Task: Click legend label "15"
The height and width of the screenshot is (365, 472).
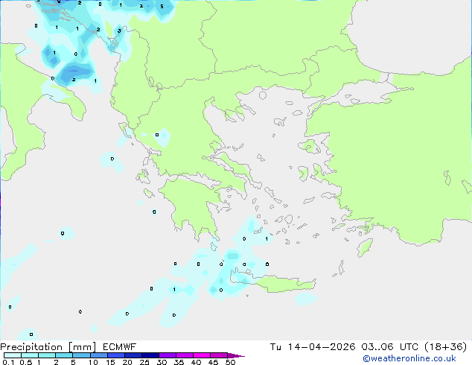Action: tap(110, 362)
